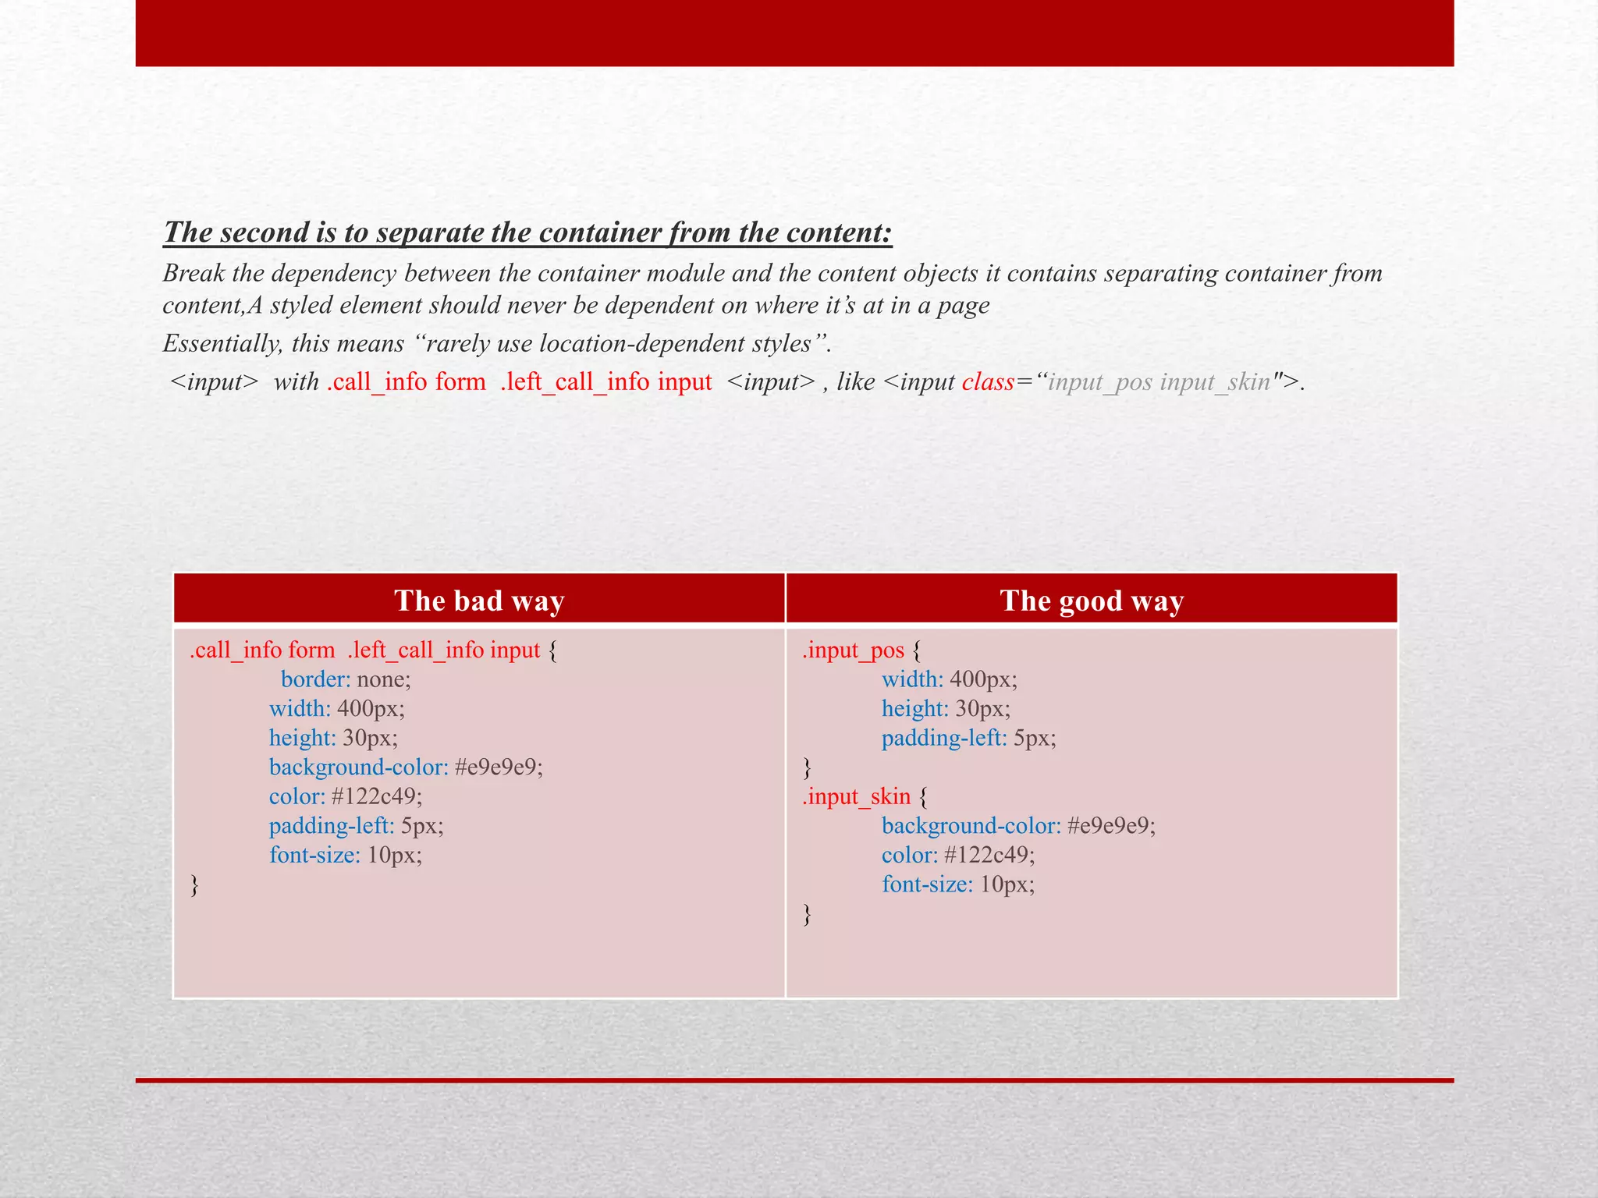Image resolution: width=1598 pixels, height=1198 pixels.
Task: Click the red '.input_skin' selector in table
Action: pyautogui.click(x=856, y=796)
